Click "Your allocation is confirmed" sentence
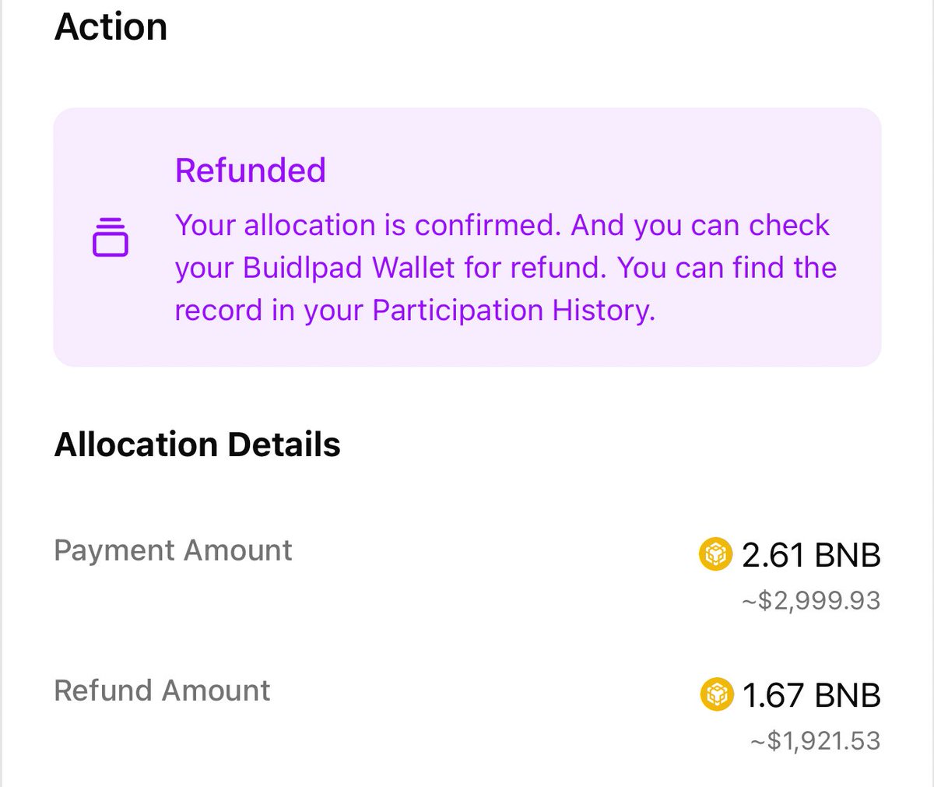This screenshot has height=787, width=934. [367, 226]
